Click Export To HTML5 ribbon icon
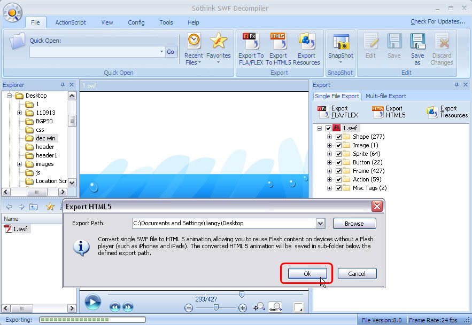Screen dimensions: 472x325 (x=278, y=49)
